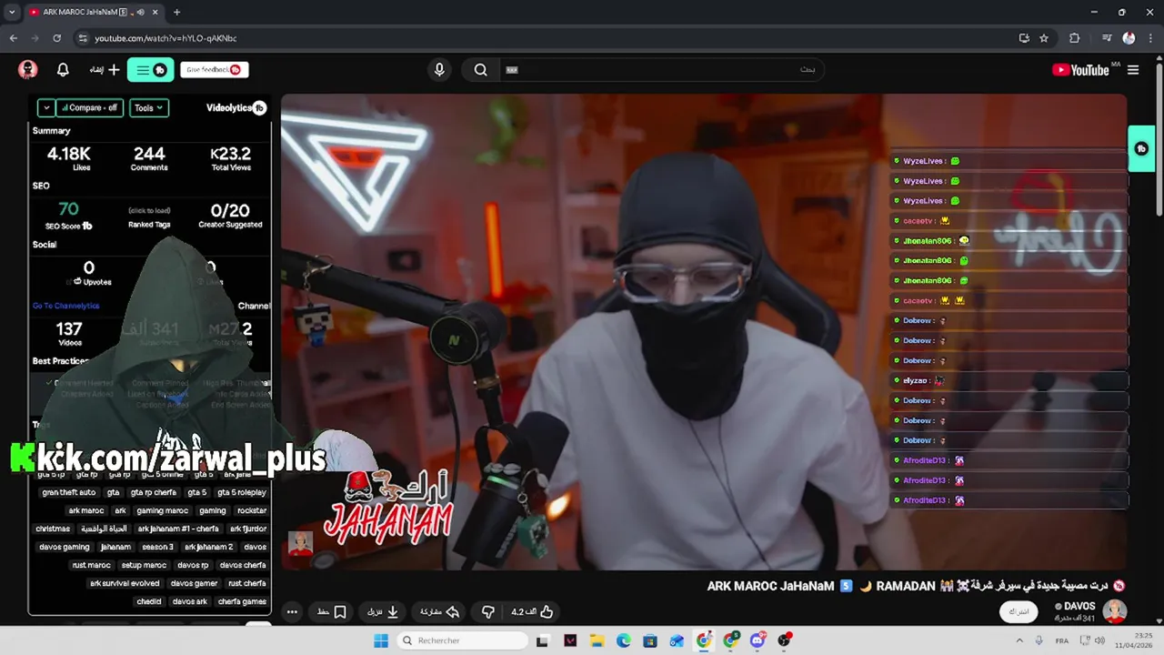The width and height of the screenshot is (1164, 655).
Task: Open the Chrome extensions puzzle icon
Action: 1074,38
